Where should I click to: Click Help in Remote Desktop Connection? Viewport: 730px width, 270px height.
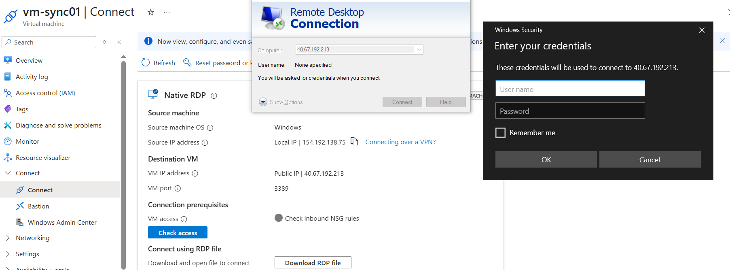coord(446,102)
